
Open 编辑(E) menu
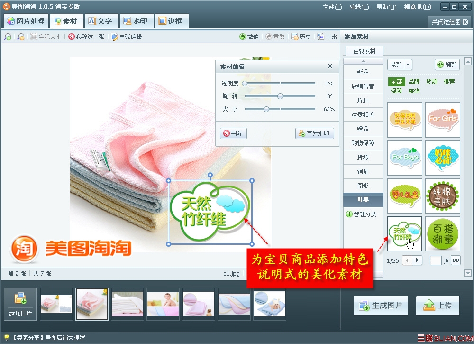(359, 7)
